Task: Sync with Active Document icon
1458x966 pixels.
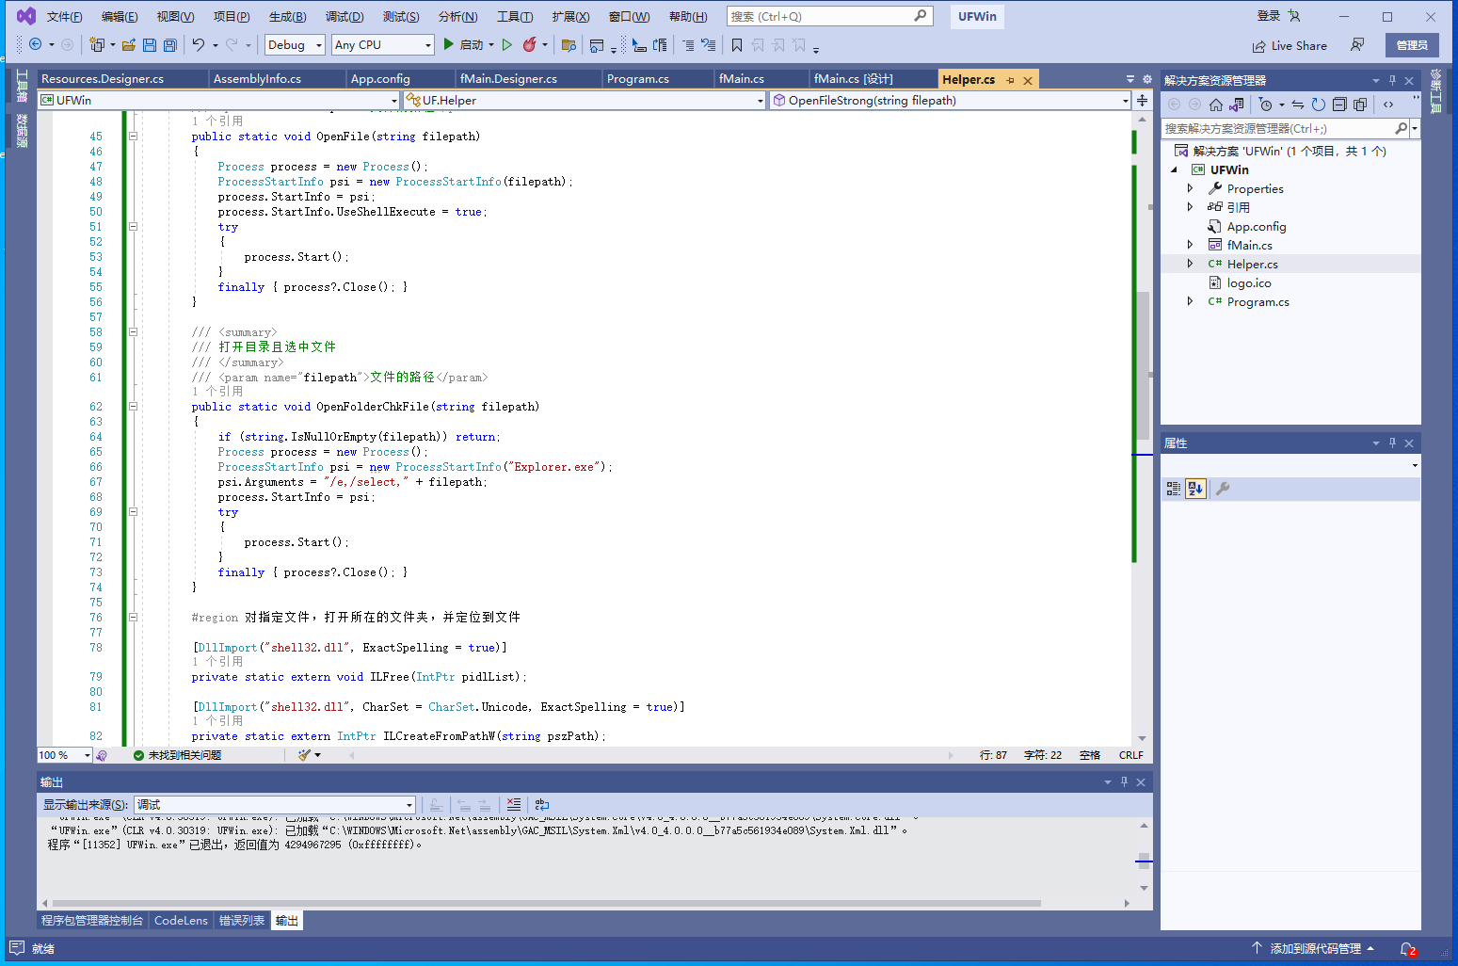Action: point(1298,105)
